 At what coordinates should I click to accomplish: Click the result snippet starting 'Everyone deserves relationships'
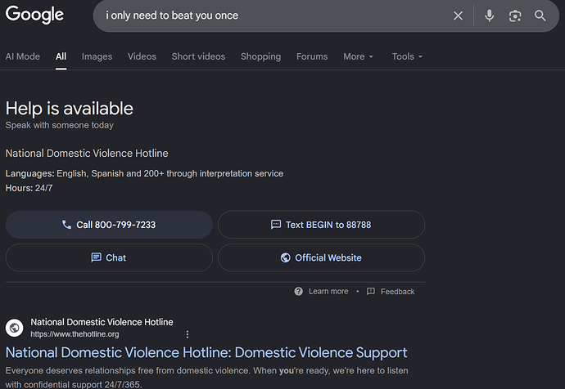[207, 378]
